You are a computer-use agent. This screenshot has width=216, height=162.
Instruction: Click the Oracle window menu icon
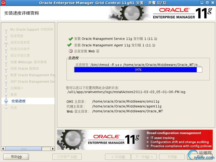(3, 3)
